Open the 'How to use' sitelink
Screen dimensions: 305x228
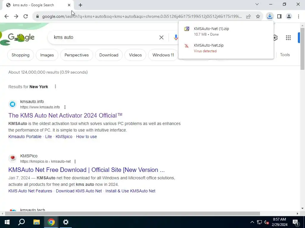[x=86, y=137]
